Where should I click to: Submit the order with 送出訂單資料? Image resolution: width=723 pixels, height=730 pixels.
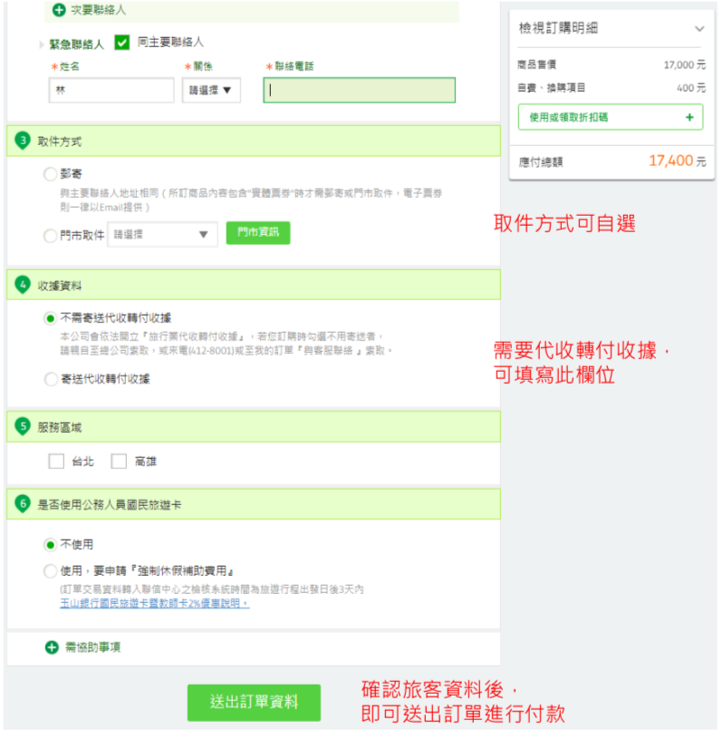[x=254, y=702]
